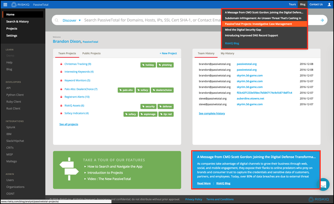Click Read More on the blog card
334x204 pixels.
point(204,183)
